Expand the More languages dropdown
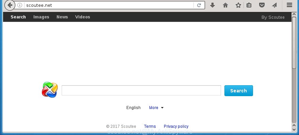 click(156, 108)
